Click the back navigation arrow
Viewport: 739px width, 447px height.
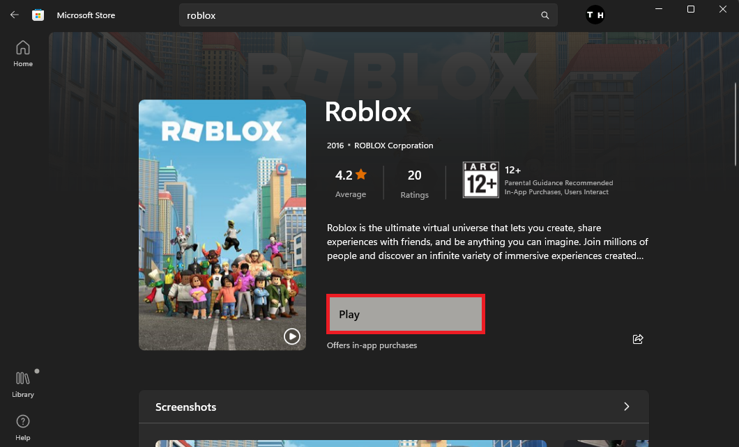(x=14, y=15)
